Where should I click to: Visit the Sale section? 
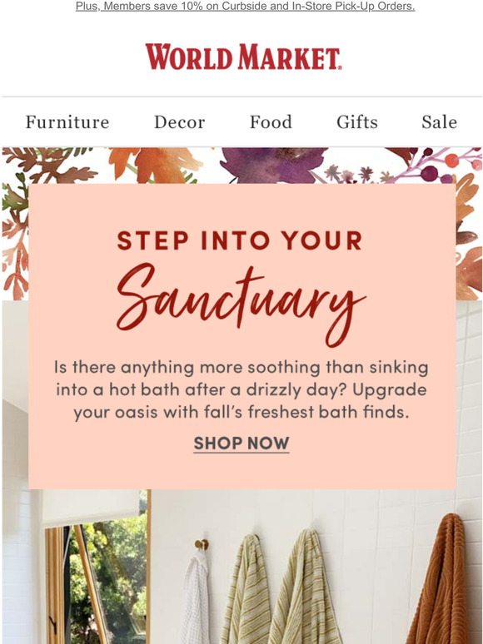point(439,122)
